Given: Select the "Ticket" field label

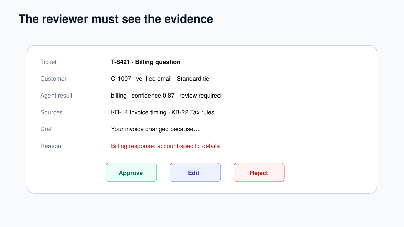Looking at the screenshot, I should (48, 62).
